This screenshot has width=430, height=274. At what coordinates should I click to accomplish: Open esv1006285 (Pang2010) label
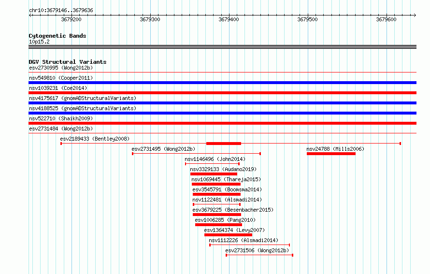[x=225, y=220]
